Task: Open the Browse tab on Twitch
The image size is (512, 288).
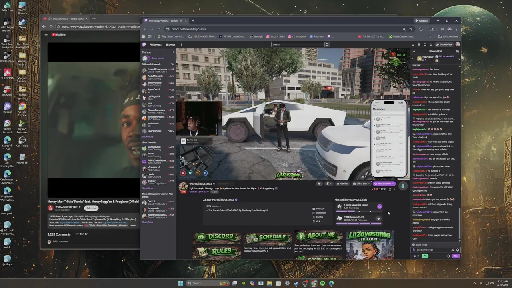Action: coord(171,44)
